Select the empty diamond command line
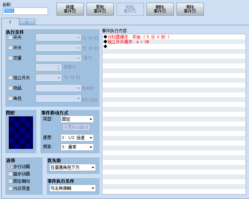The width and height of the screenshot is (249, 199). click(174, 47)
